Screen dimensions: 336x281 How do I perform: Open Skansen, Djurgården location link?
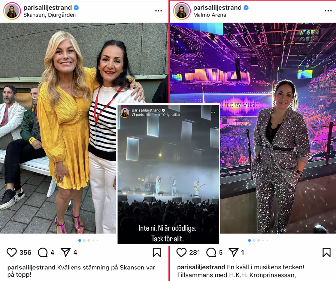[x=50, y=15]
